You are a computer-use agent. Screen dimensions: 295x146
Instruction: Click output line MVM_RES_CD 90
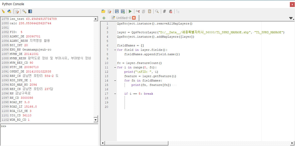[x=21, y=63]
